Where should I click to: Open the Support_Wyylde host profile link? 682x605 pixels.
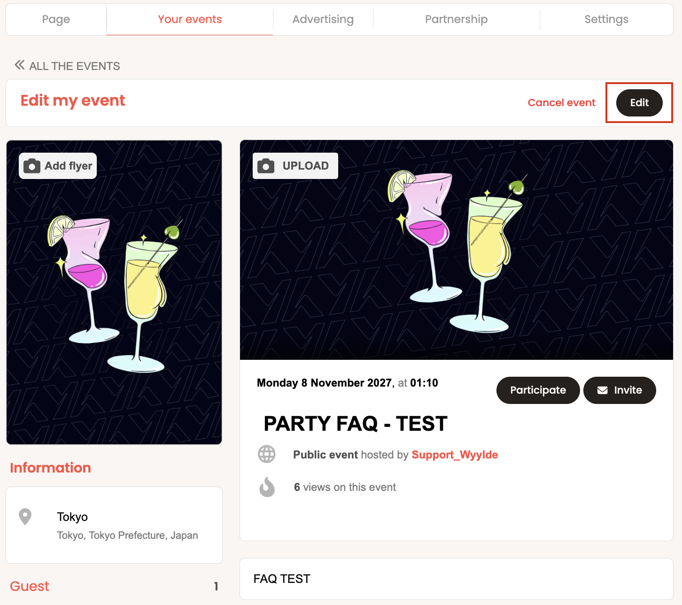(455, 455)
